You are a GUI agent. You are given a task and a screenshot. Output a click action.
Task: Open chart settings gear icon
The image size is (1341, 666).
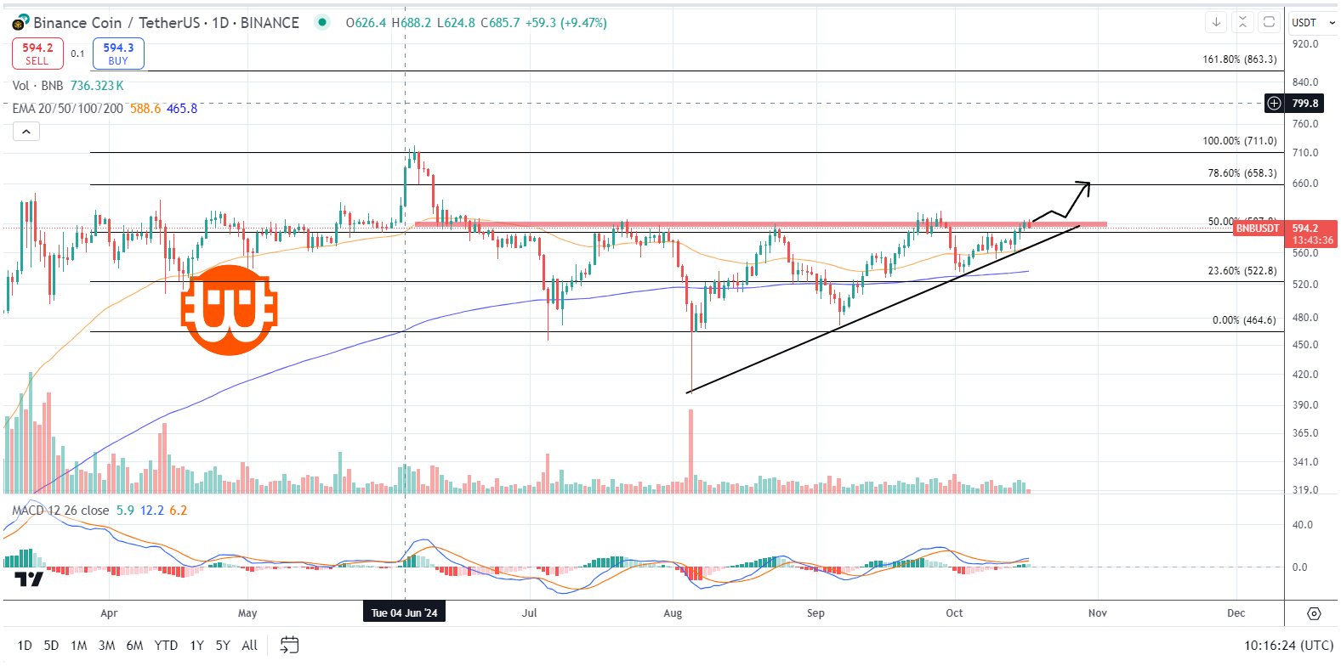1314,613
